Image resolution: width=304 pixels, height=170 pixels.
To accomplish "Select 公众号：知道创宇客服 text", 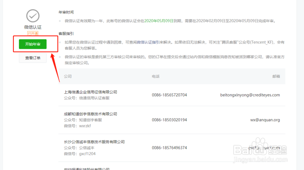I will coord(83,120).
